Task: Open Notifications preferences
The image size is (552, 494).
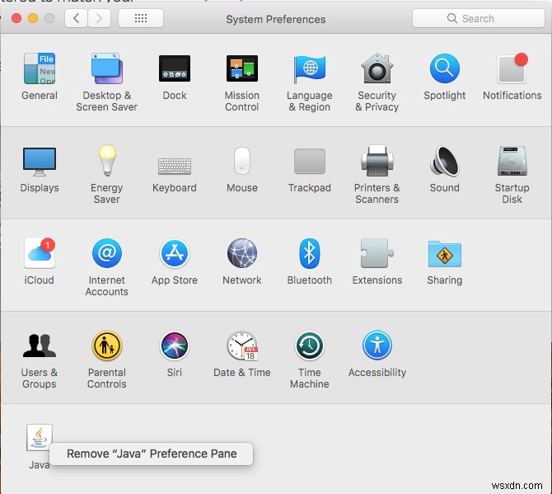Action: point(512,68)
